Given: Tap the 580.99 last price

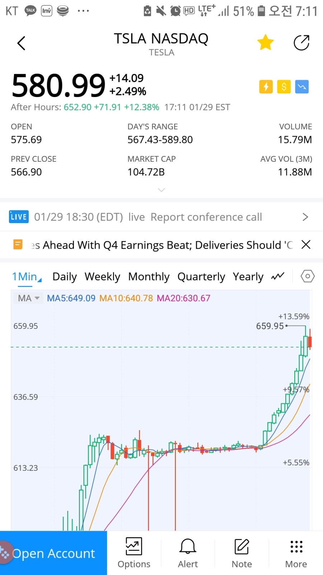Looking at the screenshot, I should 58,86.
